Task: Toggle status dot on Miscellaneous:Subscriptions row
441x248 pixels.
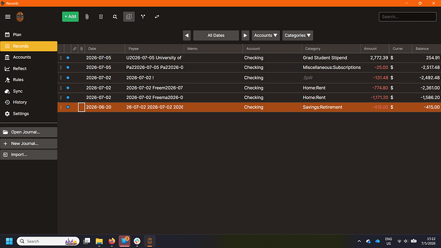Action: click(x=68, y=68)
